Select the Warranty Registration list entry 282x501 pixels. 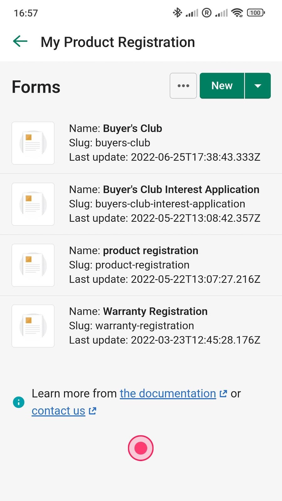155,312
